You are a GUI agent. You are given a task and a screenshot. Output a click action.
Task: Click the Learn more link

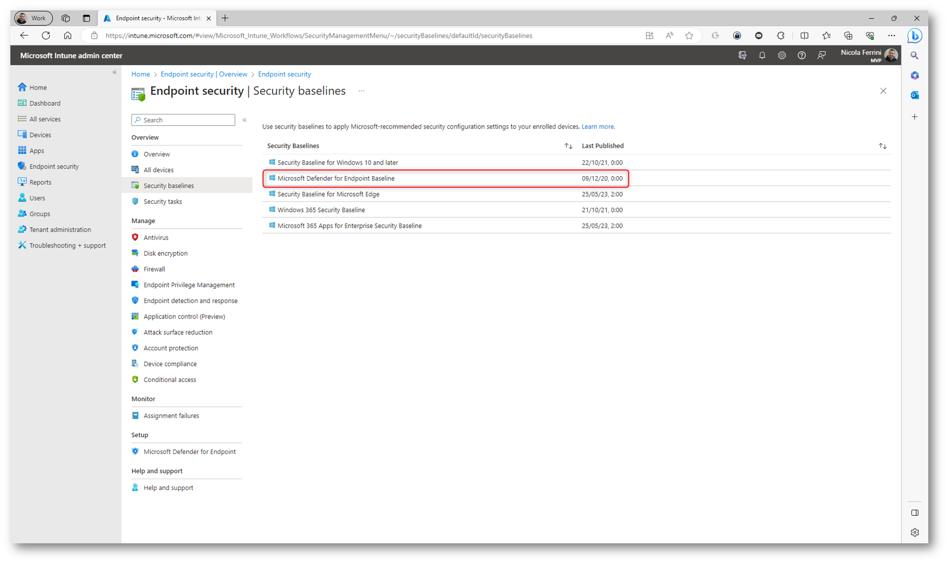tap(598, 126)
